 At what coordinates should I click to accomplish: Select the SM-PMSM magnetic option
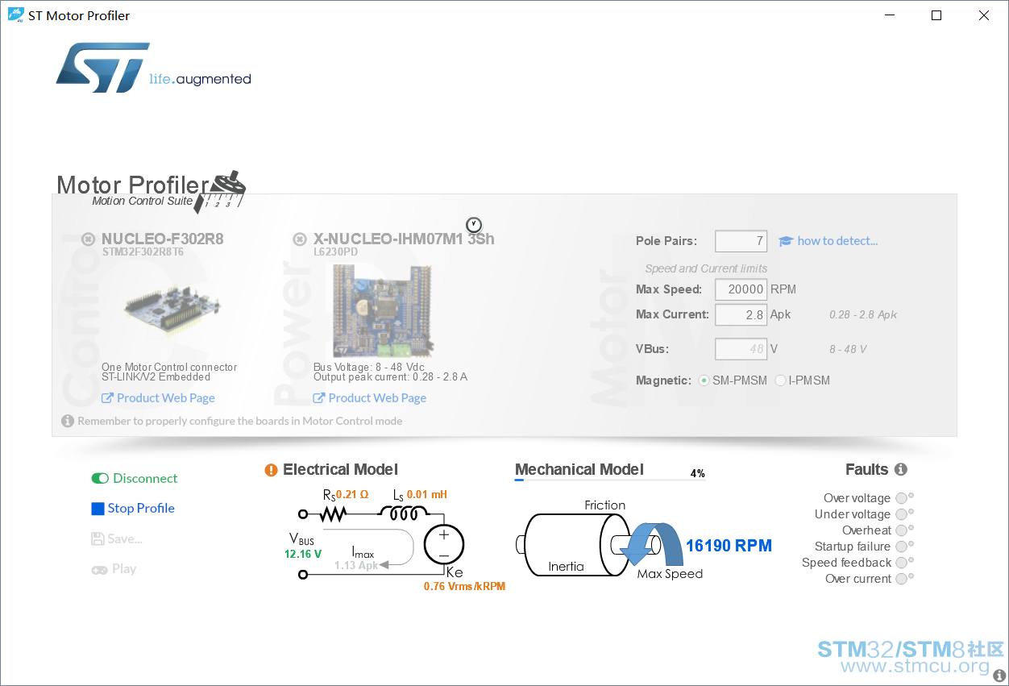click(x=704, y=380)
